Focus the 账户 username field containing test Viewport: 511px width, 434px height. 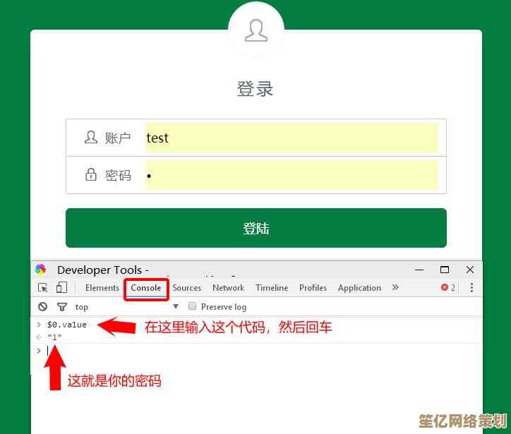tap(291, 138)
